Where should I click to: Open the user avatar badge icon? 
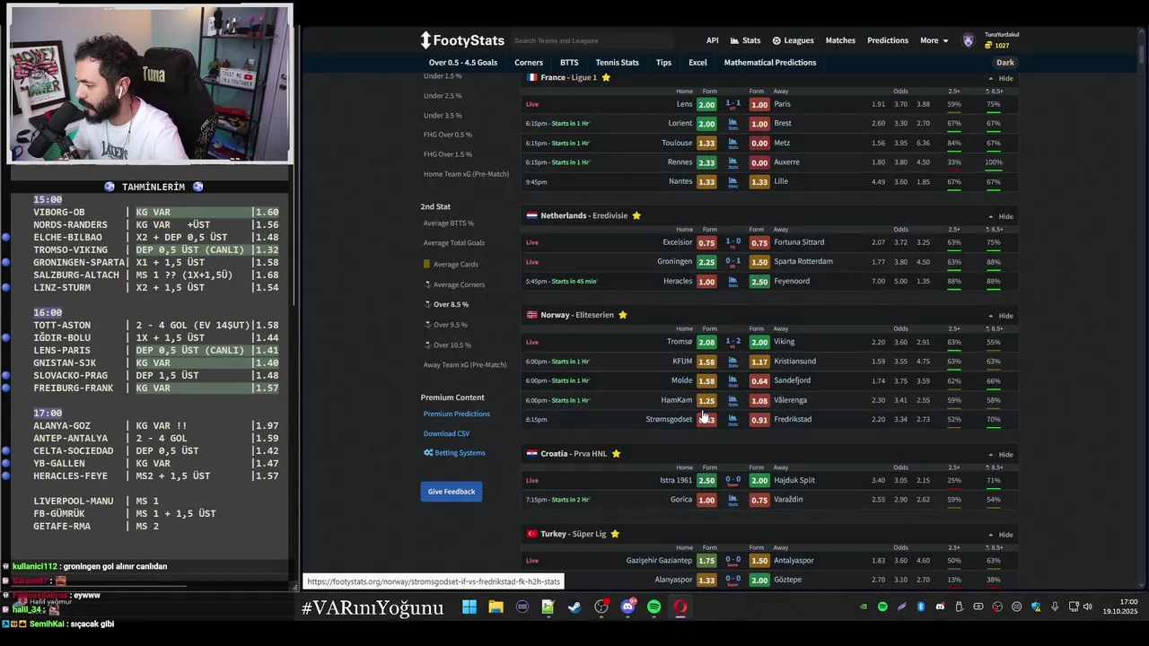[x=968, y=40]
